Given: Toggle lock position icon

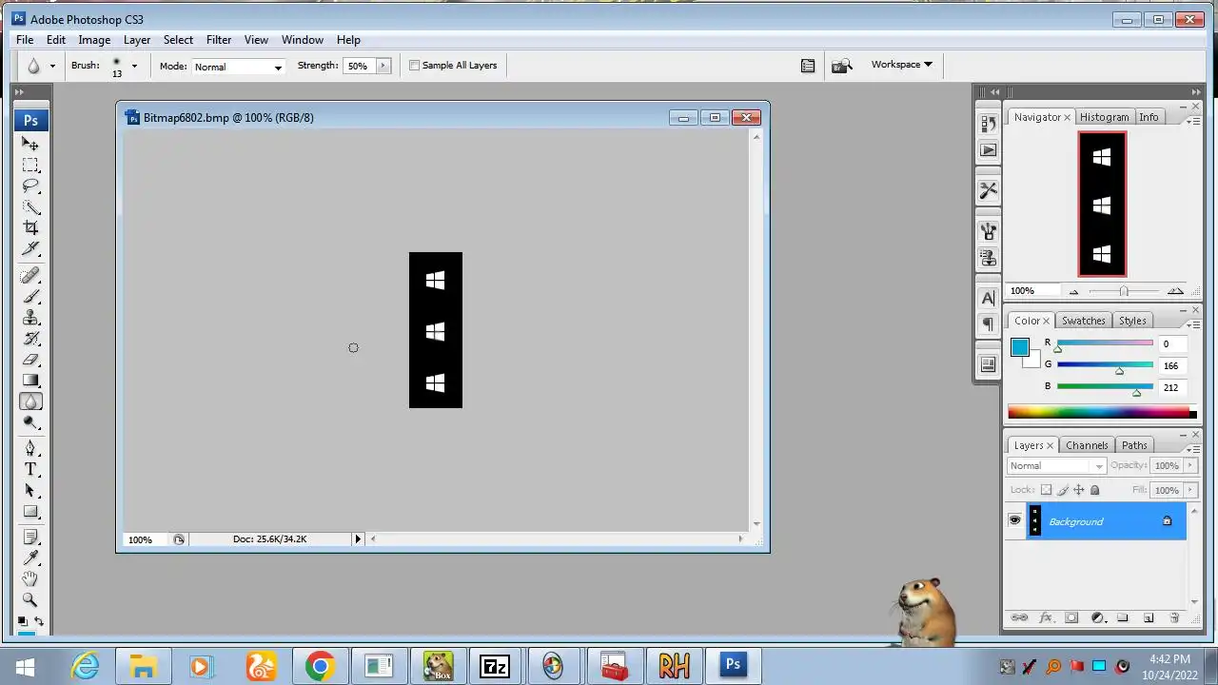Looking at the screenshot, I should 1078,490.
